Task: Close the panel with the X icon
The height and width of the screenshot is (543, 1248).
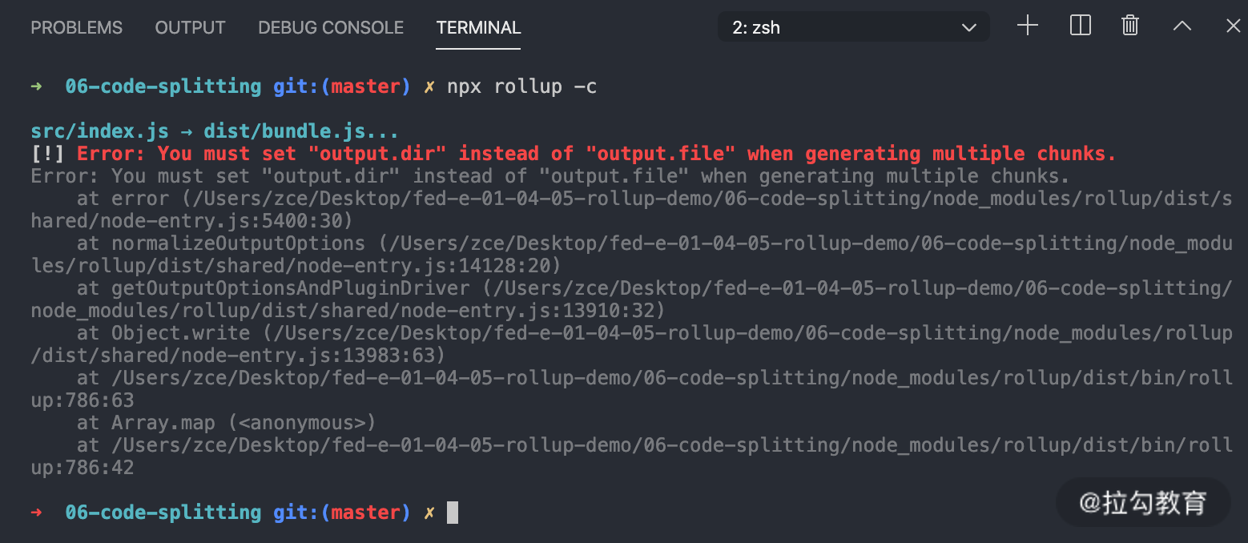Action: (1233, 26)
